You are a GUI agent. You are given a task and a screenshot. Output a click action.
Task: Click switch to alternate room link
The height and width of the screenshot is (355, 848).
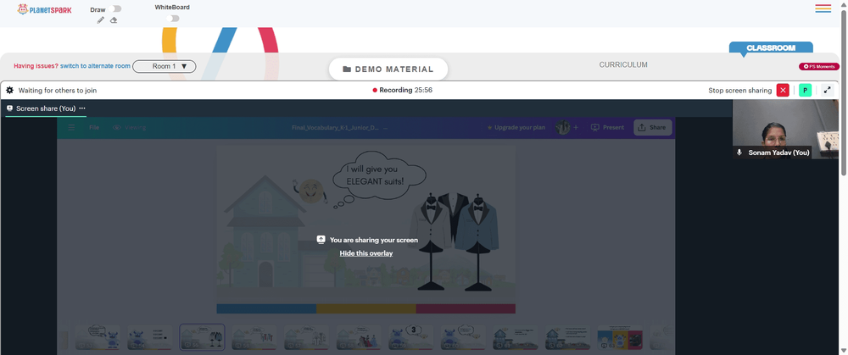(x=95, y=66)
